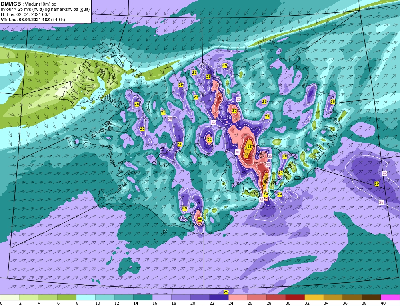This screenshot has width=400, height=306.
Task: Click legend tick number '36'
Action: 345,303
